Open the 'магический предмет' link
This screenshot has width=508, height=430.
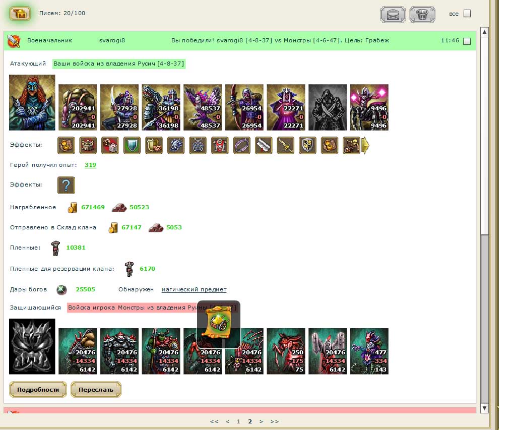click(x=194, y=289)
